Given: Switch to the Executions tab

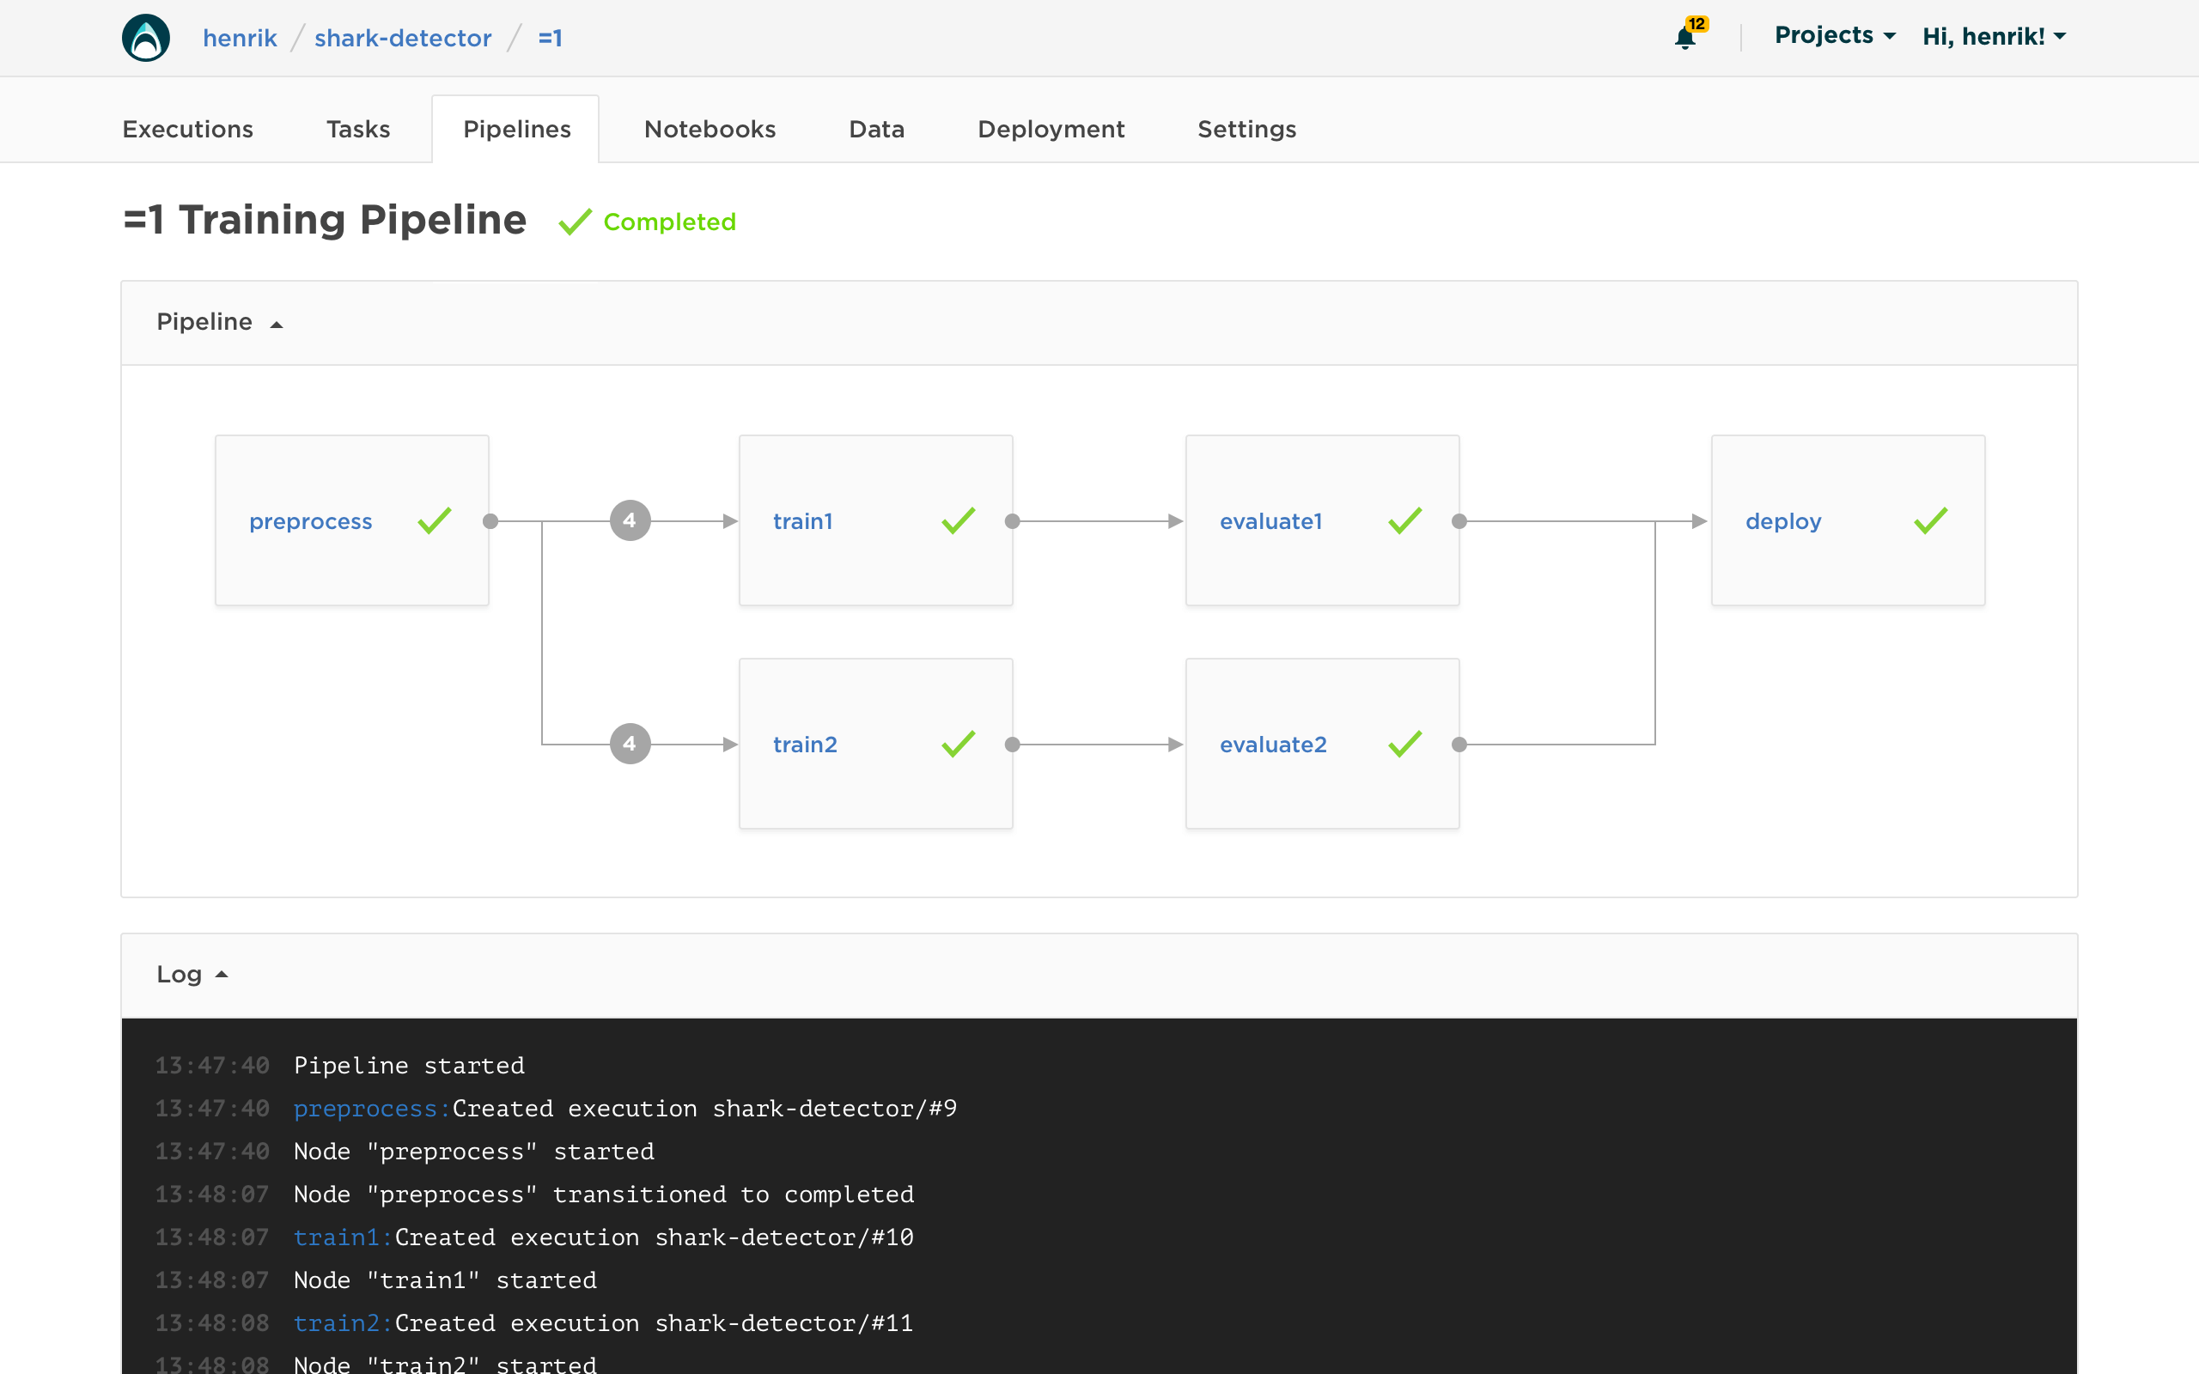Looking at the screenshot, I should point(188,129).
